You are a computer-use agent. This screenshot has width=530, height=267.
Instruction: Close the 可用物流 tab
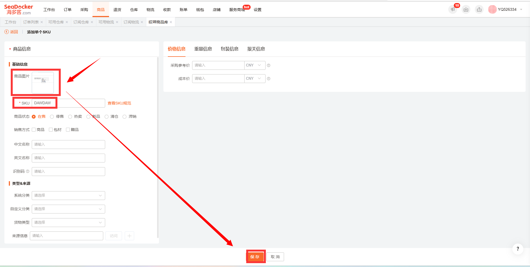click(x=117, y=22)
